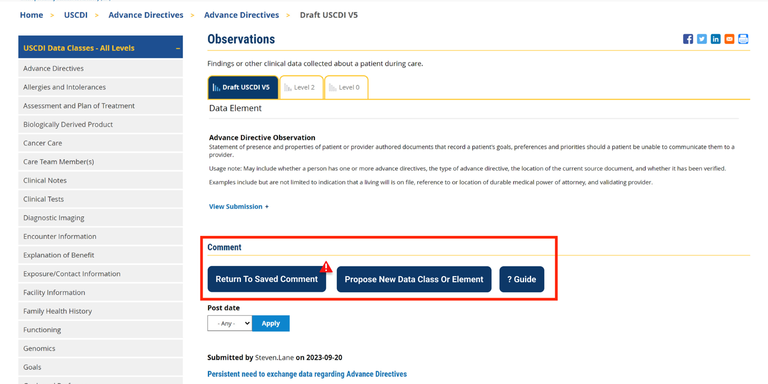Open Genomics data class in sidebar
Image resolution: width=768 pixels, height=384 pixels.
coord(39,349)
